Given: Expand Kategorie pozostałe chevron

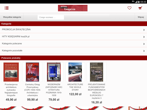Looking at the screenshot, I should coord(144,51).
